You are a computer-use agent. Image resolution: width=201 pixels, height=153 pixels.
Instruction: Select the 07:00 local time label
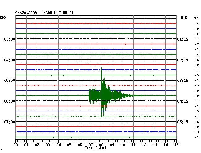point(10,122)
